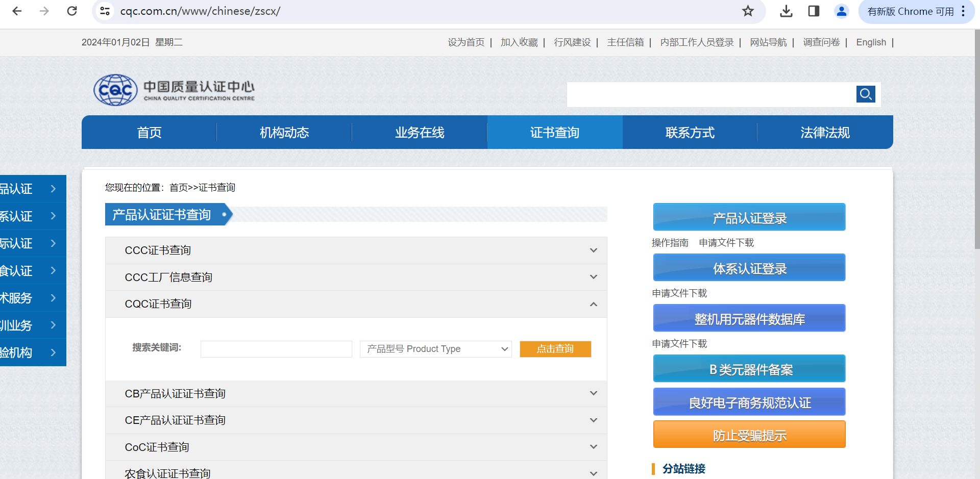This screenshot has height=479, width=980.
Task: Open the 法律法规 navigation tab
Action: 824,133
